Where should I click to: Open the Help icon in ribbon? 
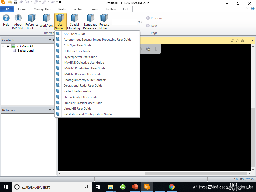(x=6, y=21)
